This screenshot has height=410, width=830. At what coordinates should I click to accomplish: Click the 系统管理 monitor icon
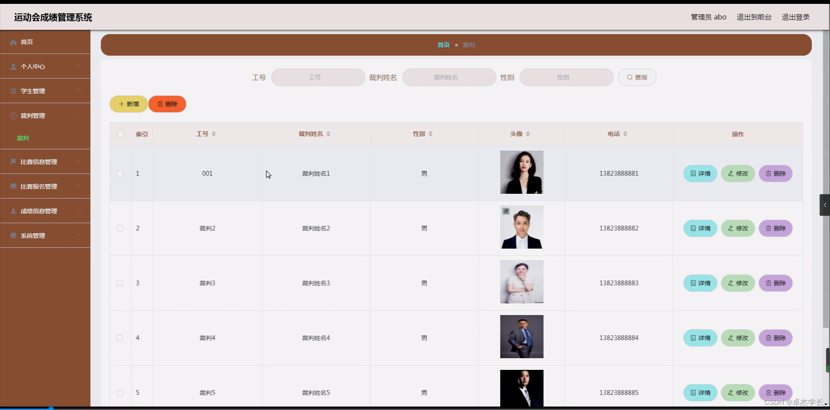click(x=13, y=236)
